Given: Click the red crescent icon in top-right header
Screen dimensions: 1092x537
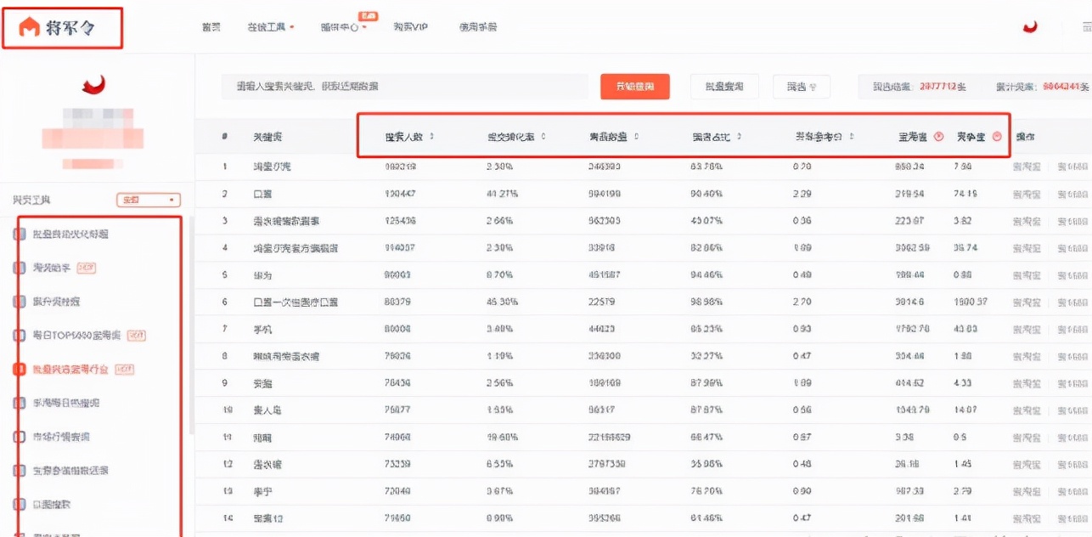Looking at the screenshot, I should tap(1030, 27).
